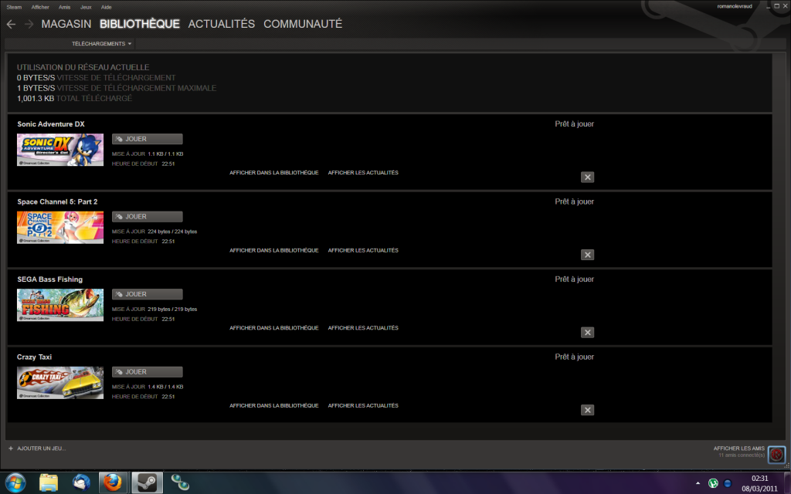Minimize the Steam window
The width and height of the screenshot is (791, 494).
pos(769,6)
